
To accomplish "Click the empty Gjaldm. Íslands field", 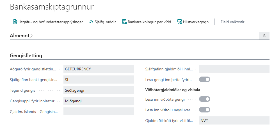I will [x=99, y=111].
